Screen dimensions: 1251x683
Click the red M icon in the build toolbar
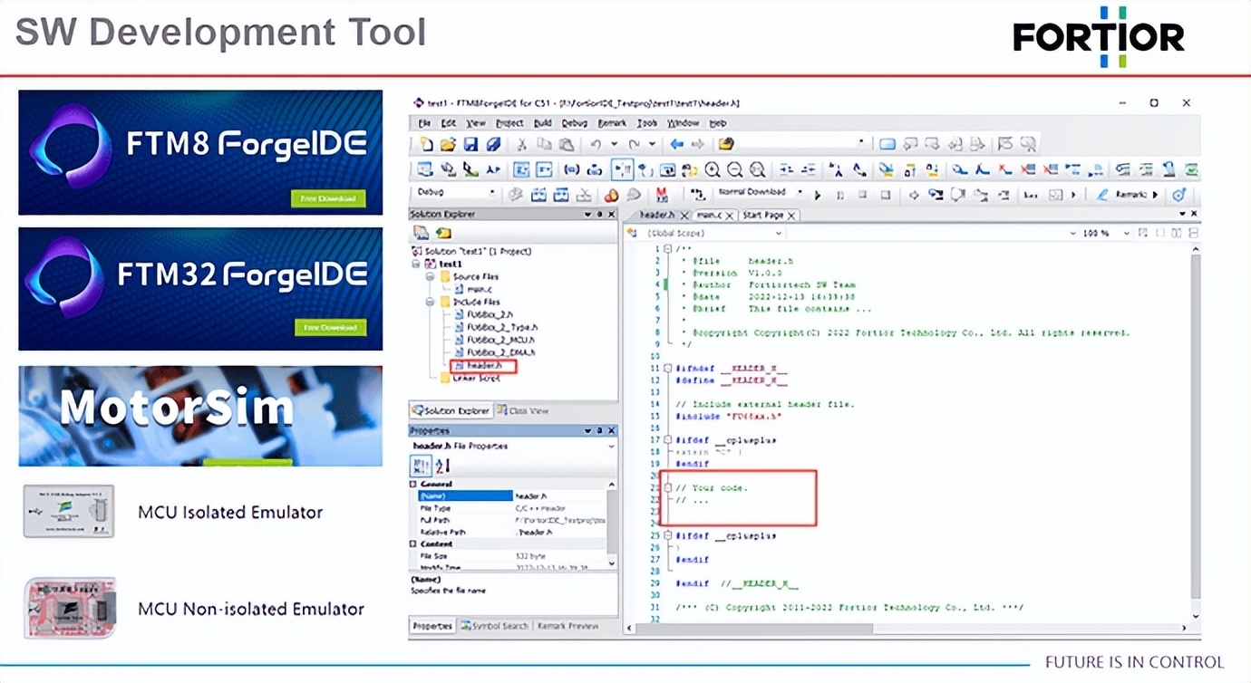click(662, 195)
